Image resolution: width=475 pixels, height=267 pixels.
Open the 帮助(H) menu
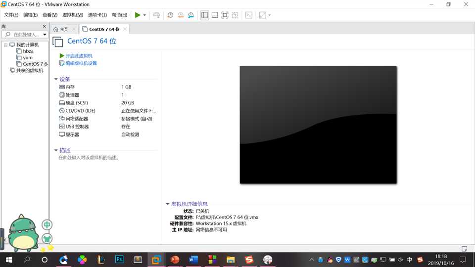pyautogui.click(x=120, y=15)
